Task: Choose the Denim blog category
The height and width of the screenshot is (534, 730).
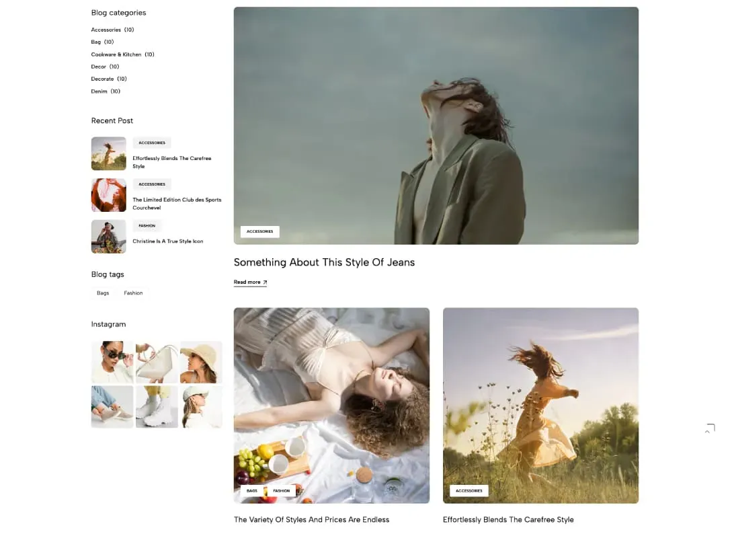Action: click(99, 91)
